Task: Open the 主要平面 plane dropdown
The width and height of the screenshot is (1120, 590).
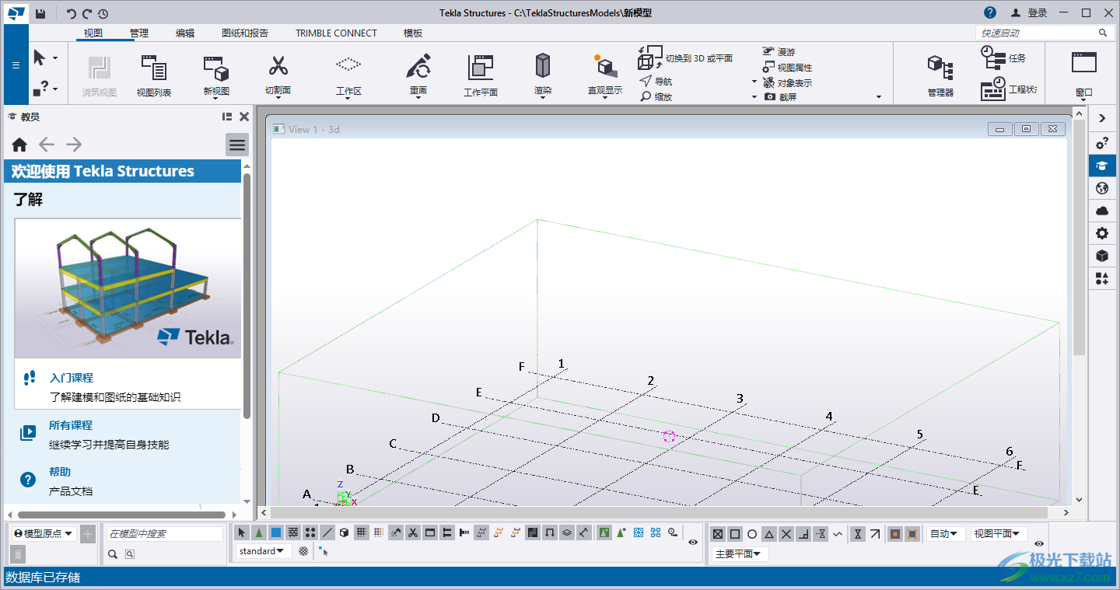Action: point(739,553)
